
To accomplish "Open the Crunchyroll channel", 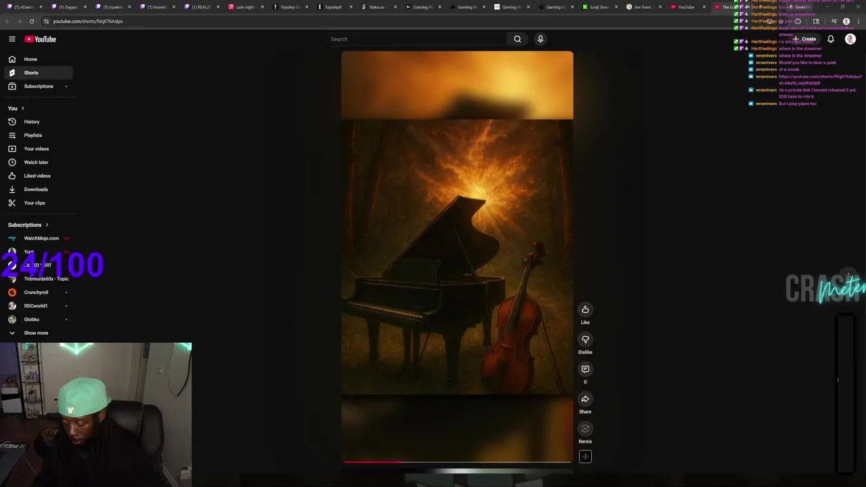I will click(x=38, y=292).
